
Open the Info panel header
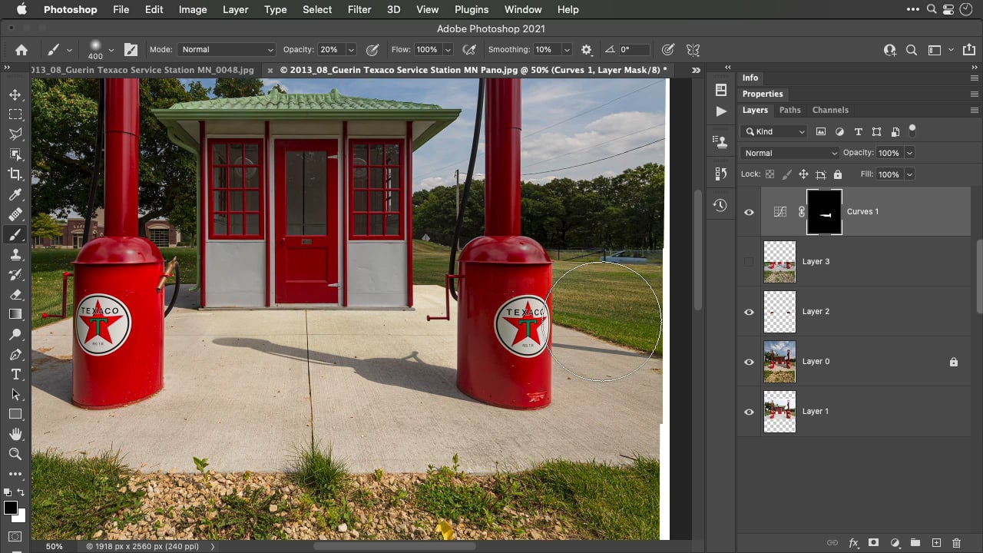(750, 78)
